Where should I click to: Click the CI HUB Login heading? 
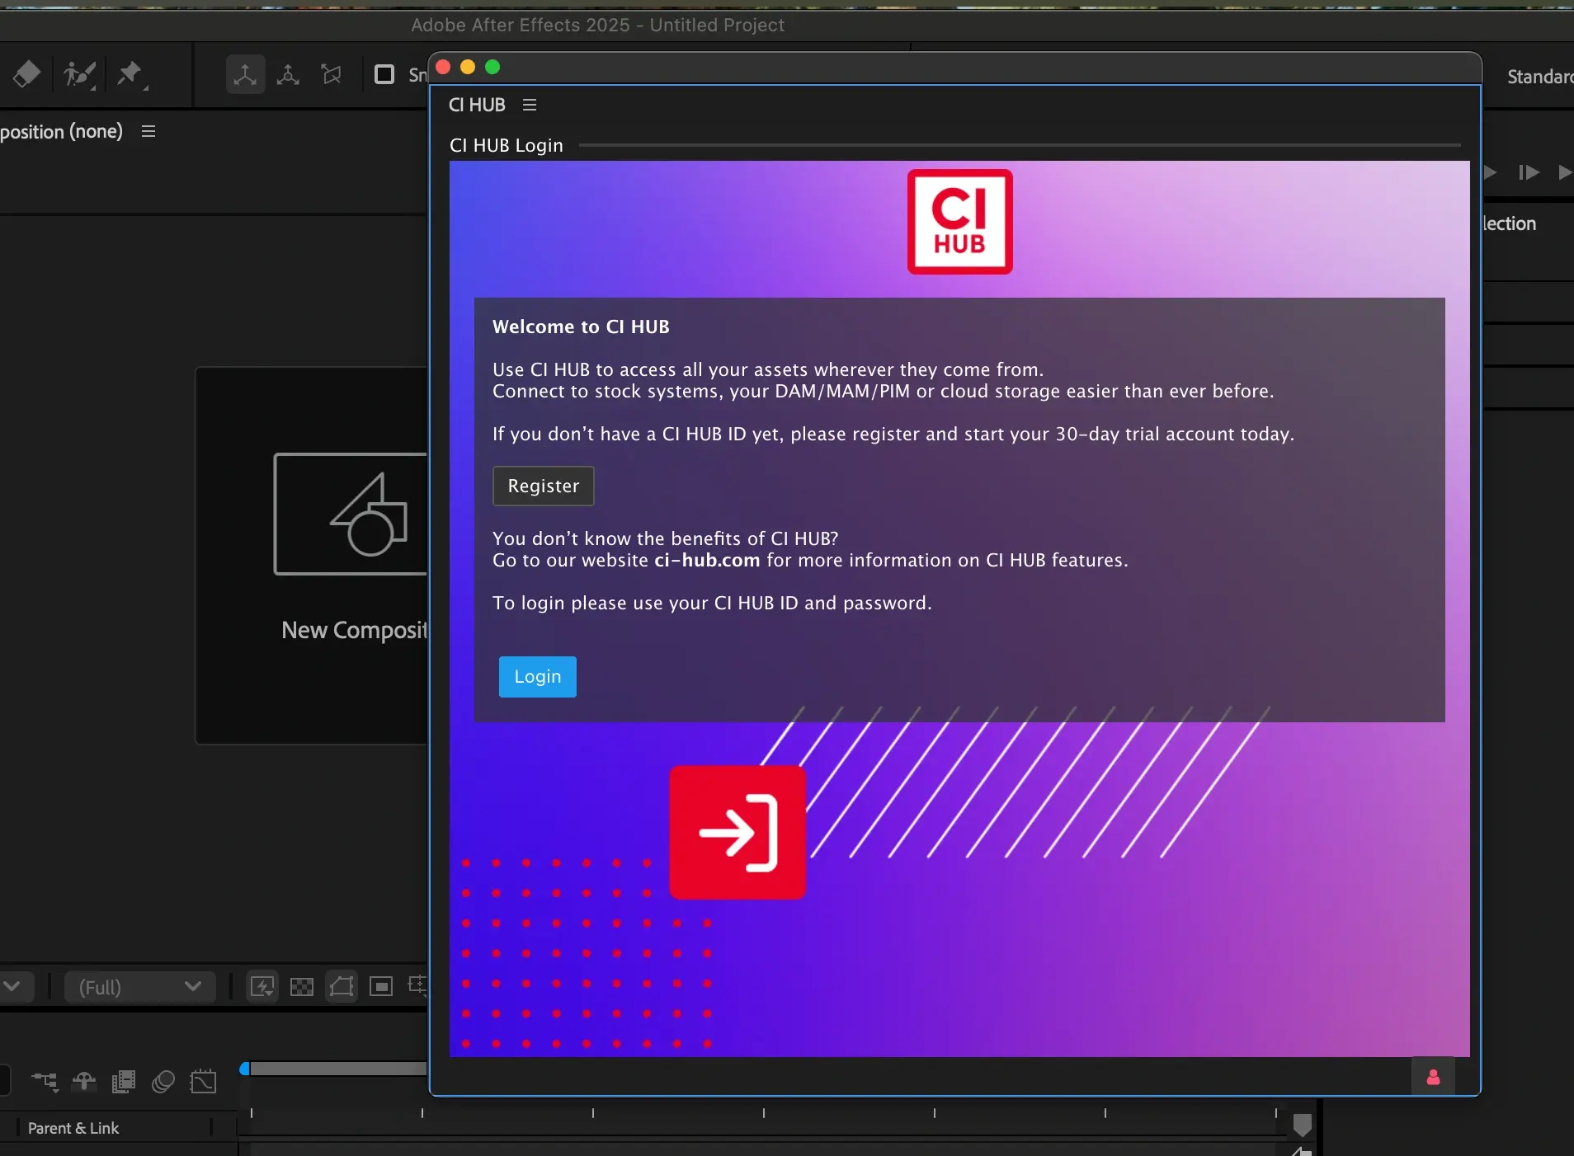click(507, 145)
